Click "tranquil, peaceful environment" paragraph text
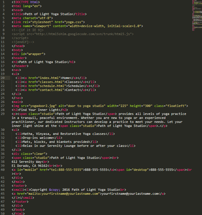The image size is (202, 215). [x=49, y=118]
